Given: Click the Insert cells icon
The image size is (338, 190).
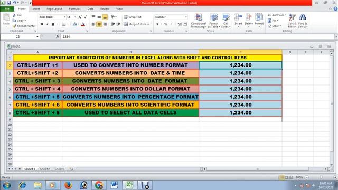Looking at the screenshot, I should [238, 17].
